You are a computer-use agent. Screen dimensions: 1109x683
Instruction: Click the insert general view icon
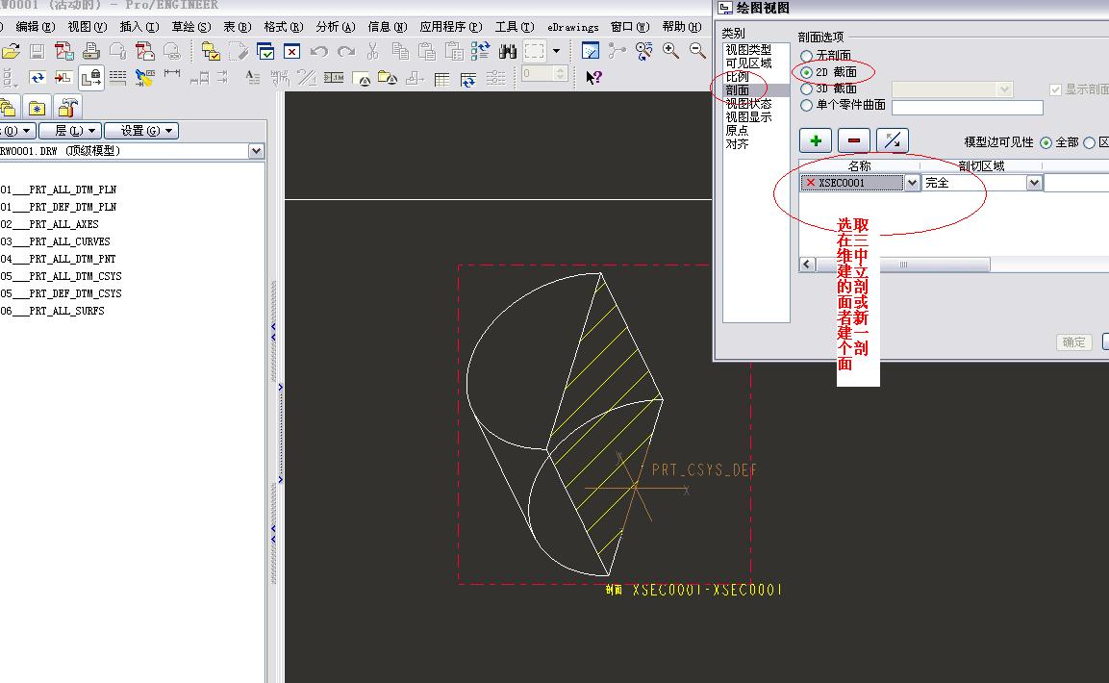point(63,77)
